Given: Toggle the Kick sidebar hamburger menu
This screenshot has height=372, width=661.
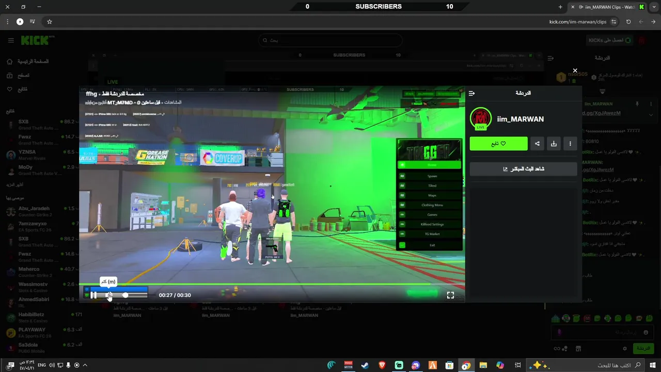Looking at the screenshot, I should (x=10, y=40).
